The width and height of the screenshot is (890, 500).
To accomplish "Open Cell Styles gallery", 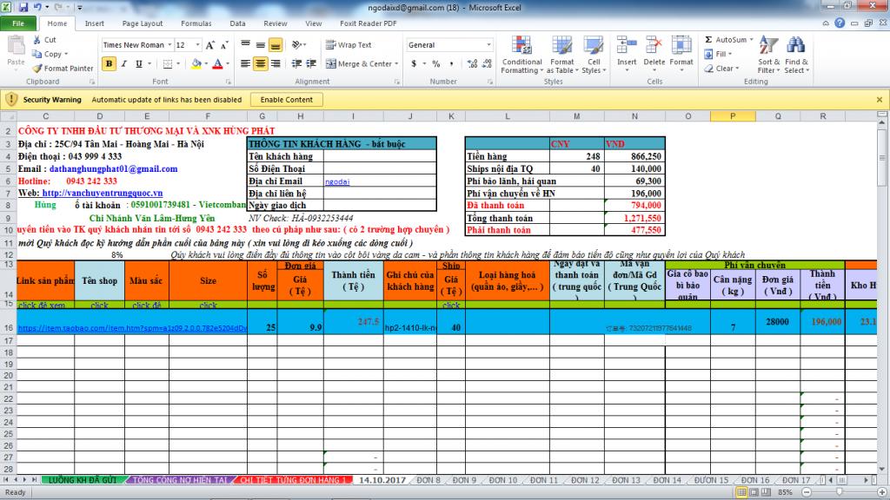I will [x=594, y=55].
